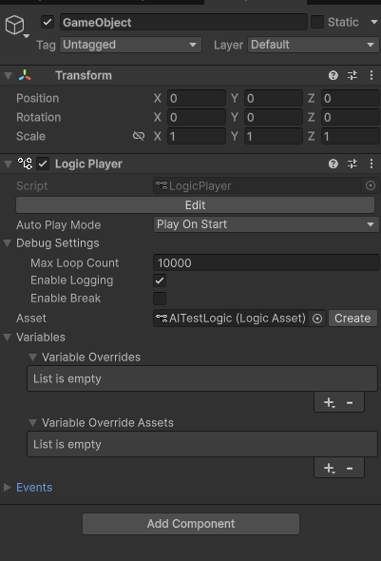Check the Enable Break checkbox
This screenshot has width=381, height=561.
[x=160, y=299]
